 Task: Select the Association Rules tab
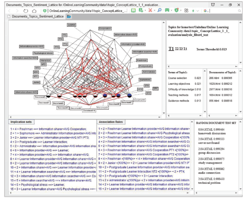[x=111, y=122]
